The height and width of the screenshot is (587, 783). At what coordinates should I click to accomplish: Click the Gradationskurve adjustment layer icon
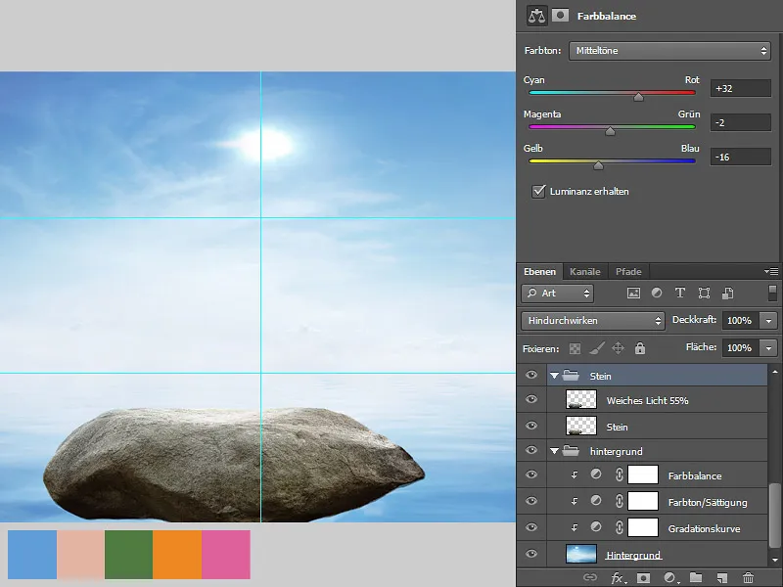coord(596,526)
